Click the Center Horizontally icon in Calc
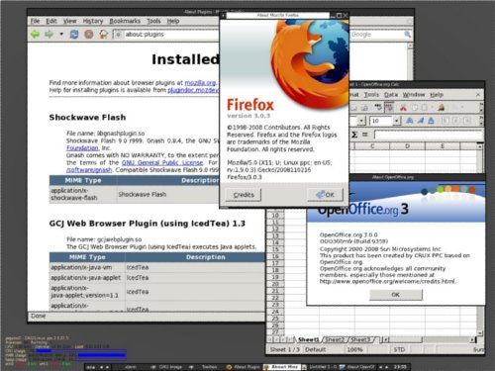The image size is (495, 371). (456, 121)
